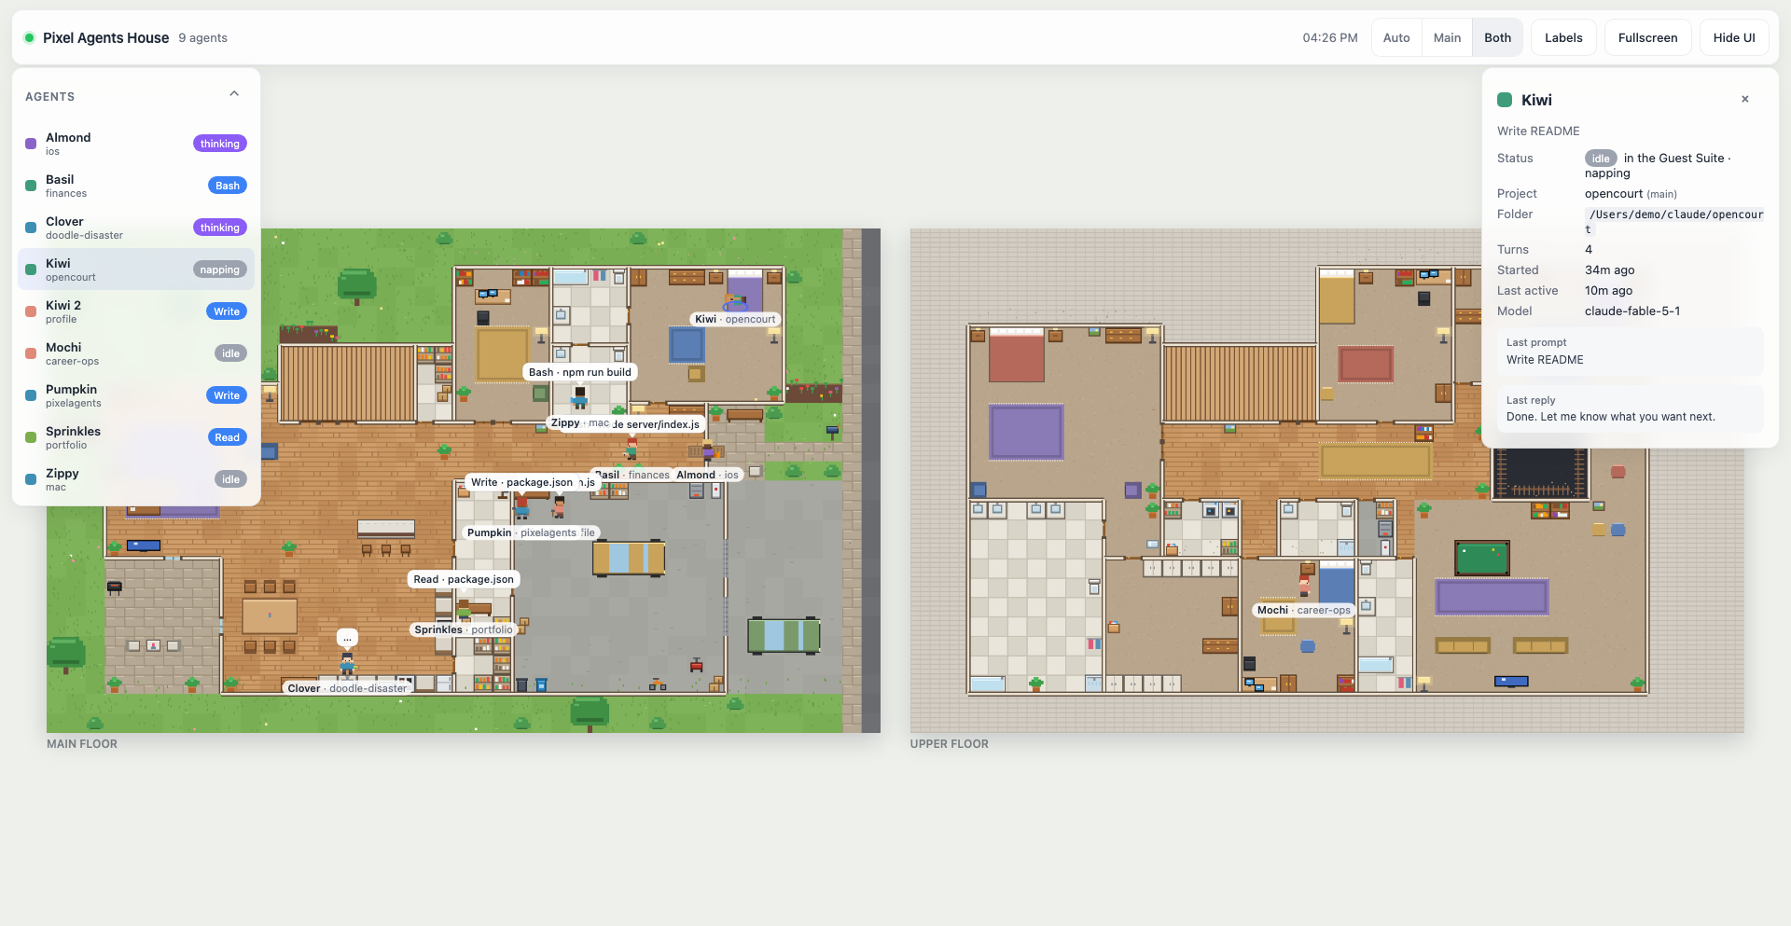Viewport: 1791px width, 926px height.
Task: Select Mochi agent row
Action: pos(136,353)
